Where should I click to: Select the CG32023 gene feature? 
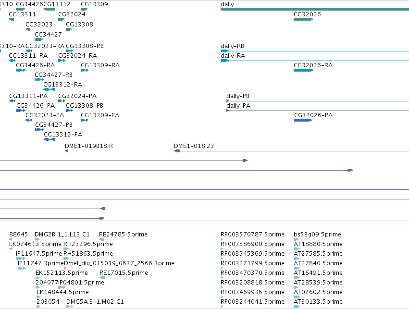28,29
